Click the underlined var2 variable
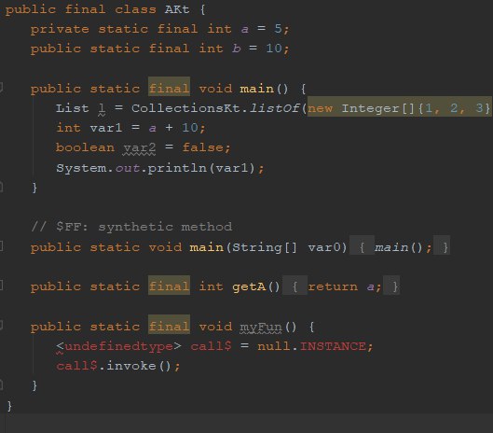The width and height of the screenshot is (493, 433). (x=139, y=148)
